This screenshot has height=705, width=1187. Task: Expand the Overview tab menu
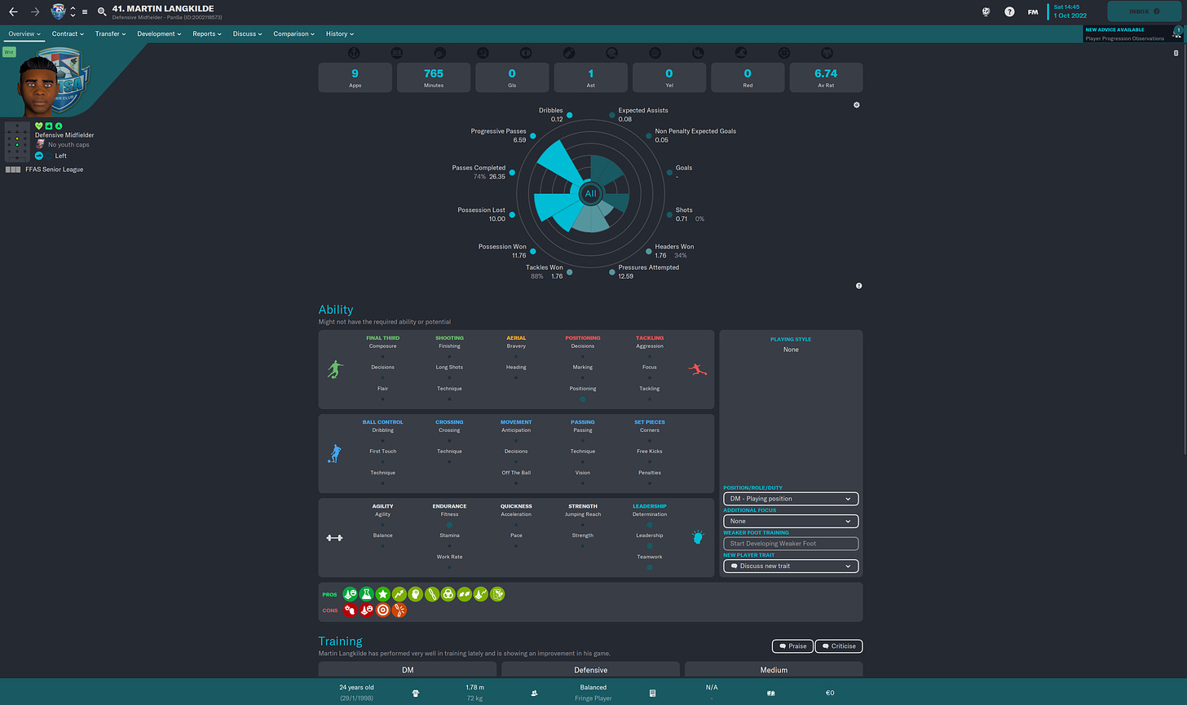(24, 34)
